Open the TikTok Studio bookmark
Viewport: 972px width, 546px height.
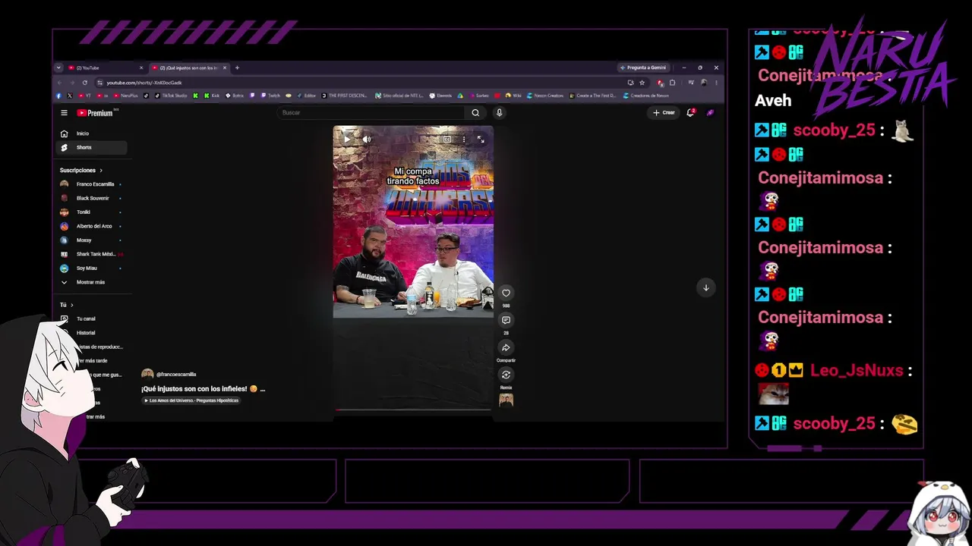171,96
